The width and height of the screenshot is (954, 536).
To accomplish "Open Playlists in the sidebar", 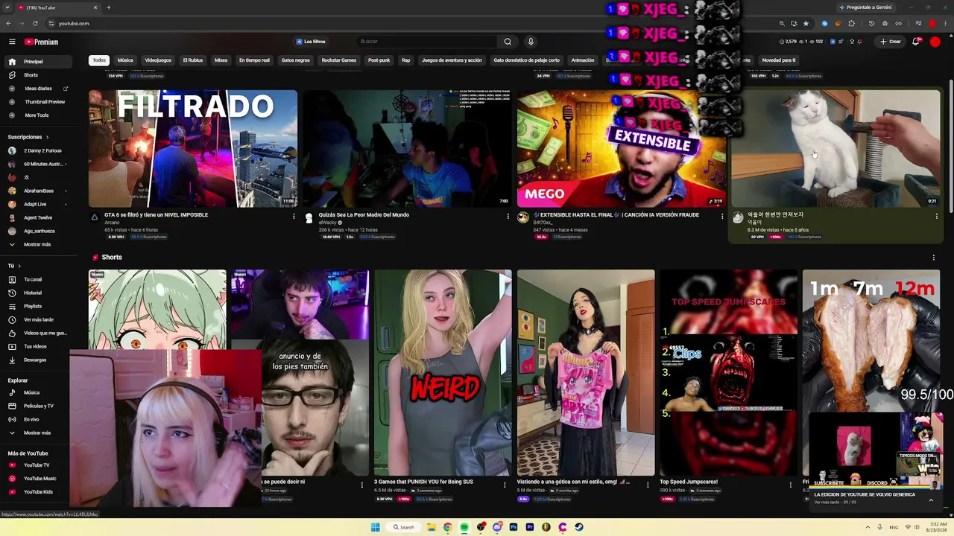I will pyautogui.click(x=40, y=306).
